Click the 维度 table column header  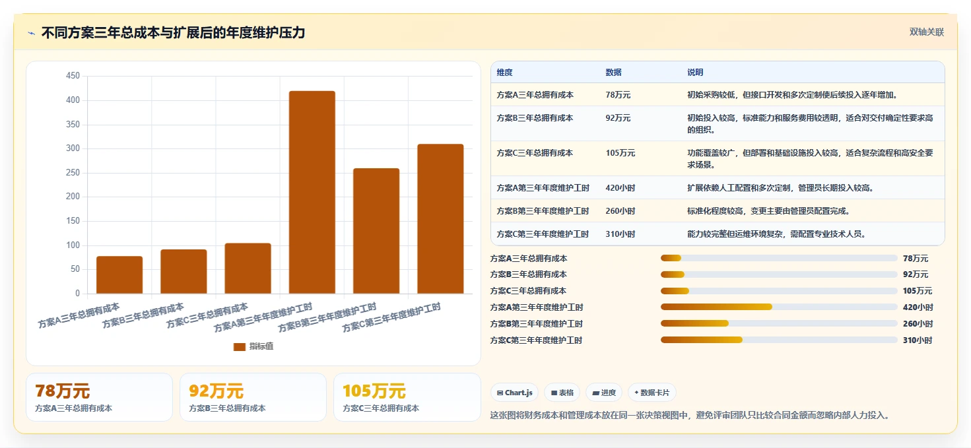(x=504, y=72)
